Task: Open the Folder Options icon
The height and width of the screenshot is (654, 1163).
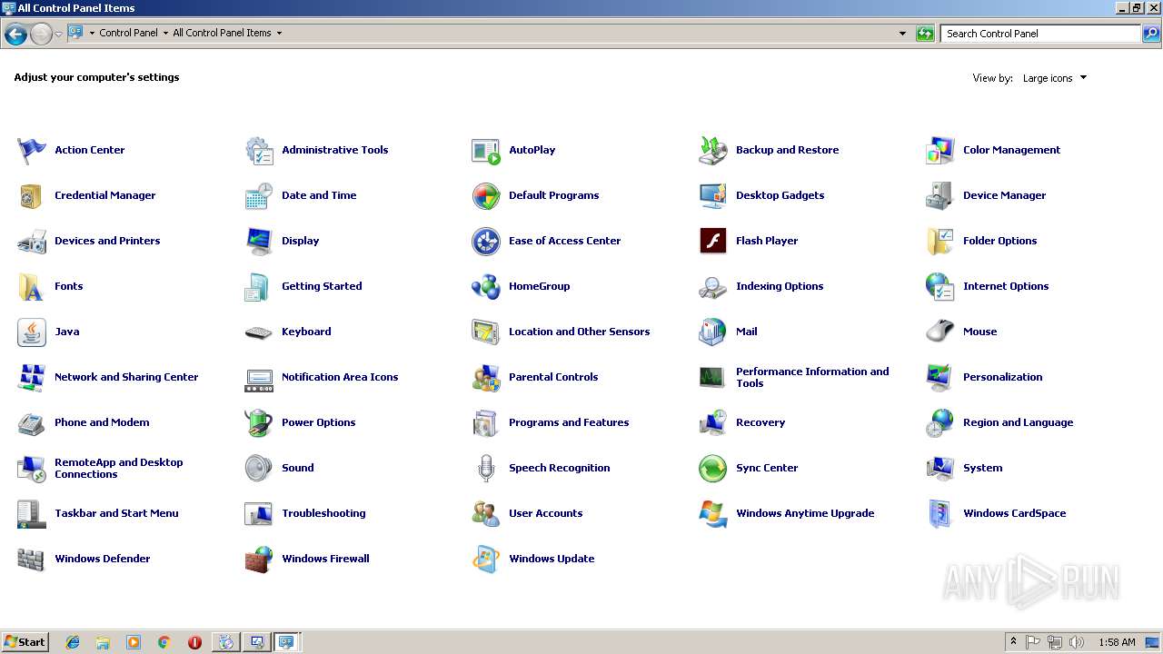Action: click(x=940, y=242)
